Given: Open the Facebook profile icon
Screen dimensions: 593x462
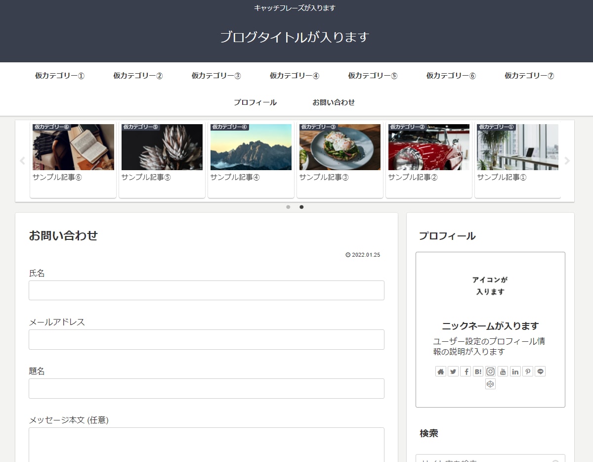Looking at the screenshot, I should tap(466, 371).
